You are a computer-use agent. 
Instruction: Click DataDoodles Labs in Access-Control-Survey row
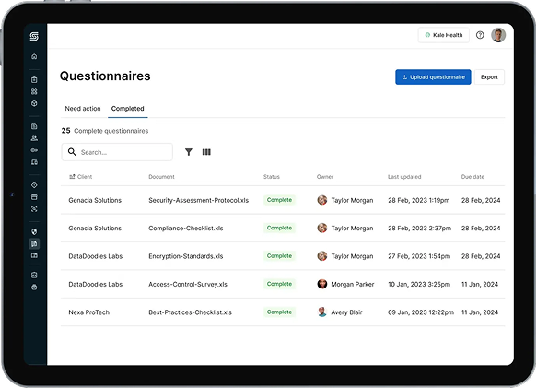point(96,284)
